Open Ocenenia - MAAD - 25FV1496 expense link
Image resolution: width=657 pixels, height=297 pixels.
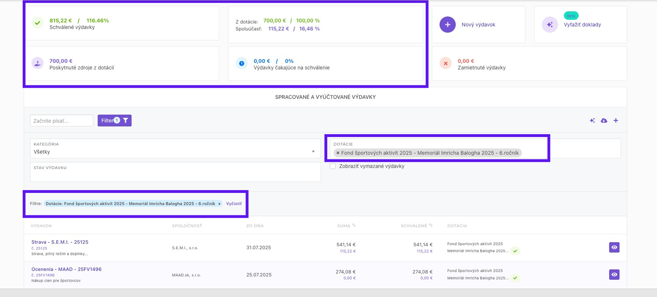tap(66, 269)
